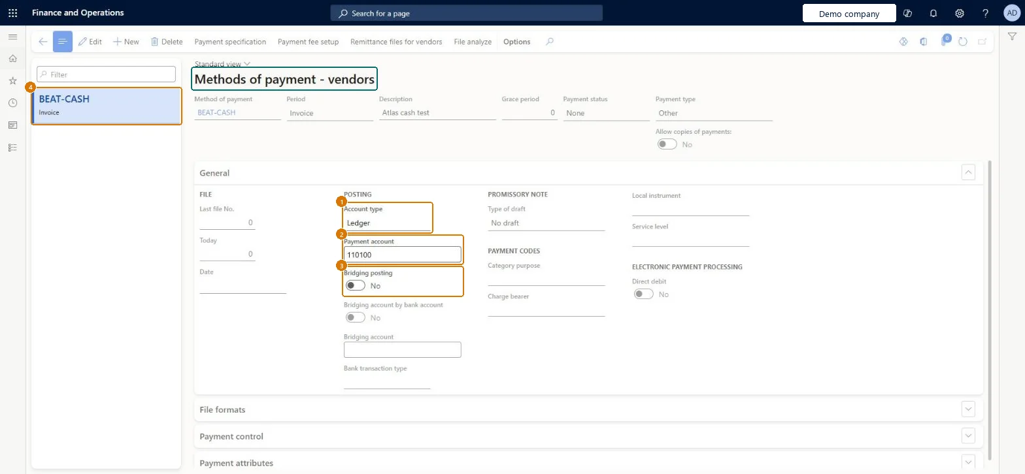This screenshot has width=1025, height=474.
Task: Open Modules list icon in the sidebar
Action: pos(12,148)
